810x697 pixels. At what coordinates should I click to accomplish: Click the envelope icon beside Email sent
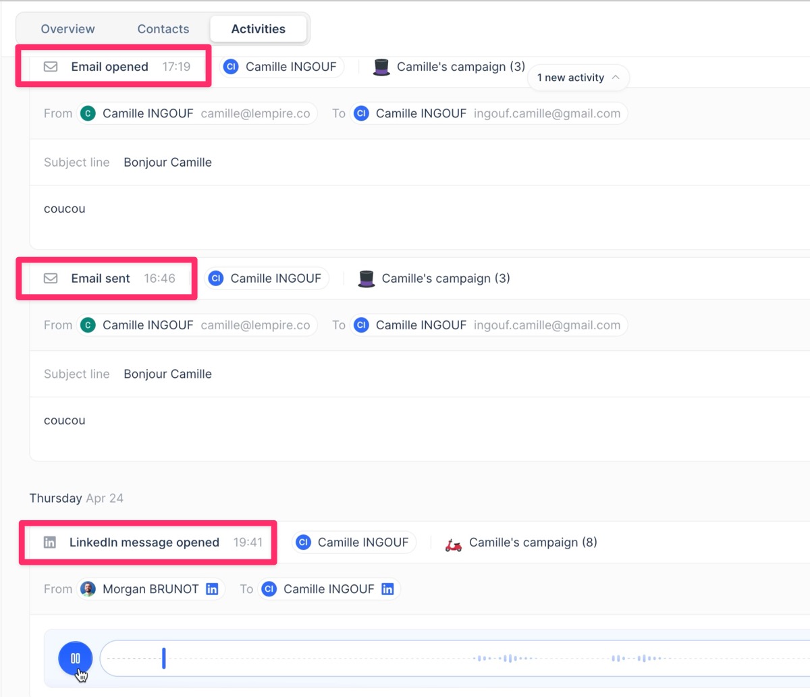tap(50, 278)
